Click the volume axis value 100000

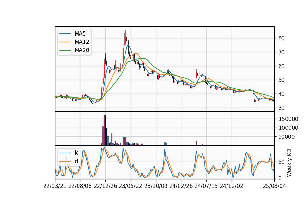[288, 128]
